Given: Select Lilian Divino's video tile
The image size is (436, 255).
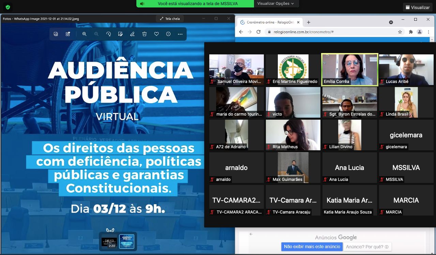Looking at the screenshot, I should coord(350,135).
